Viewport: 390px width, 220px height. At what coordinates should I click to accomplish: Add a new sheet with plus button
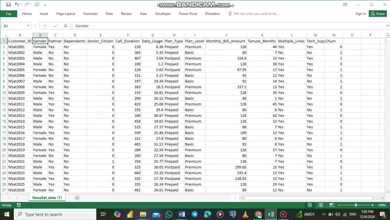click(x=77, y=198)
